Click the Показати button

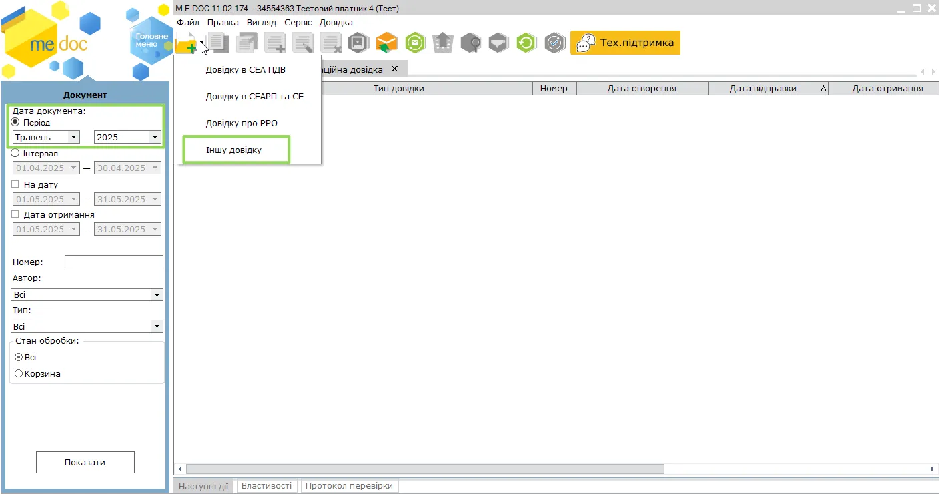(85, 462)
